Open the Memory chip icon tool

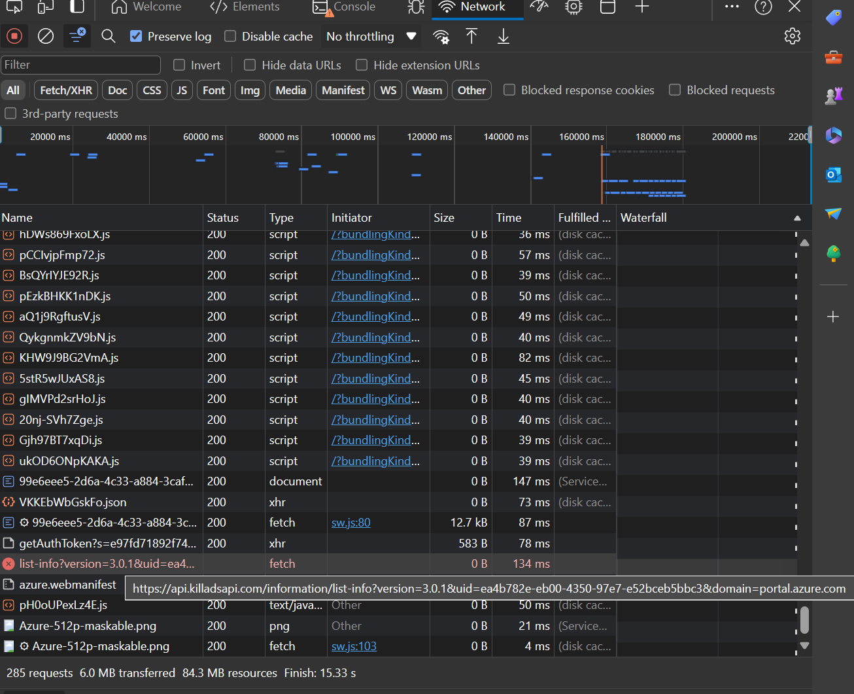(x=573, y=7)
